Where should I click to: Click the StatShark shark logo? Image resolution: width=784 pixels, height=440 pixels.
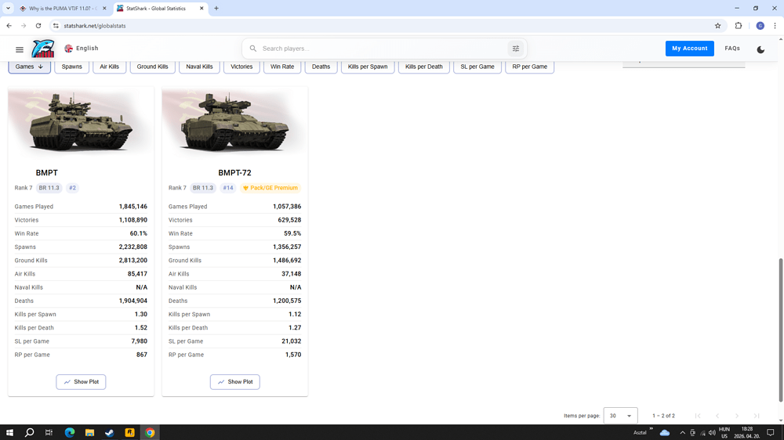tap(43, 49)
